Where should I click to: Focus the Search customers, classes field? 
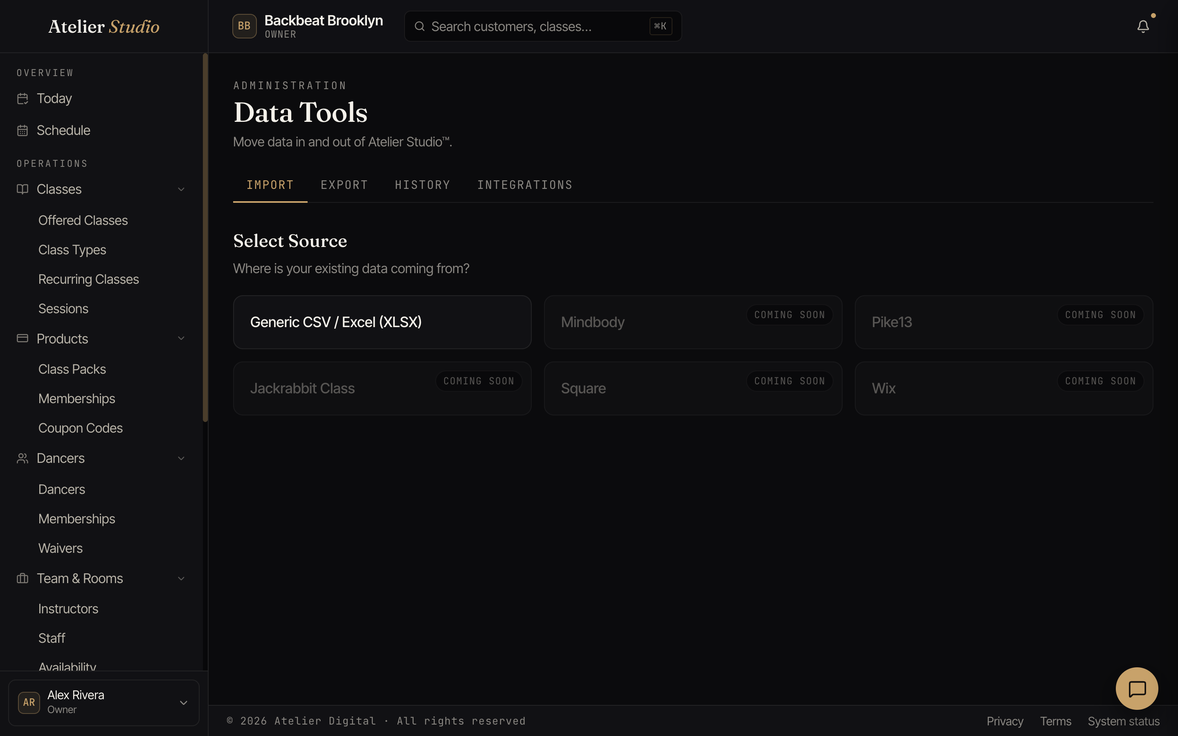pyautogui.click(x=543, y=26)
